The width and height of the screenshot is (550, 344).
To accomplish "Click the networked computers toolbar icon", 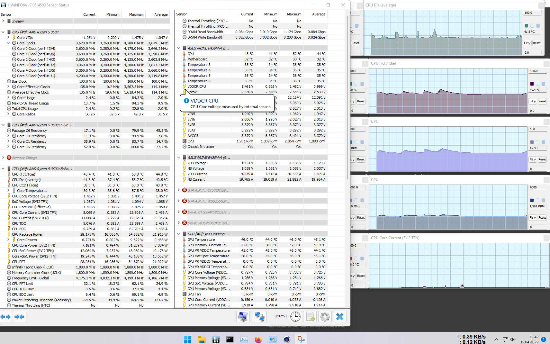I will (259, 317).
